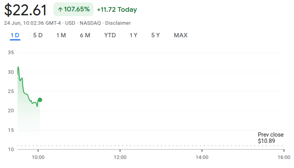Click the 14:00 time axis label
Image resolution: width=294 pixels, height=168 pixels.
coord(202,157)
